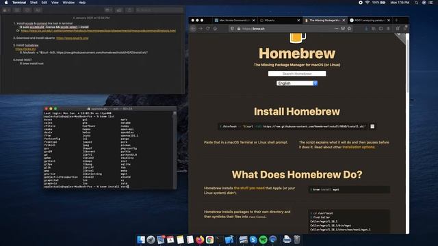Image resolution: width=438 pixels, height=246 pixels.
Task: Click the 'brew install wget' code sample
Action: (x=349, y=190)
